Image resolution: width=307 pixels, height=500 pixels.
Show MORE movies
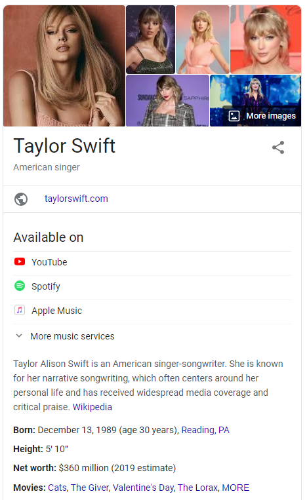235,488
